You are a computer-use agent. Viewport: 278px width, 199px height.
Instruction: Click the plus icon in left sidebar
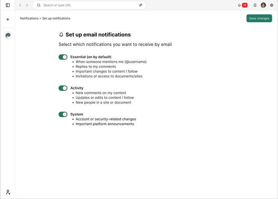[x=8, y=19]
